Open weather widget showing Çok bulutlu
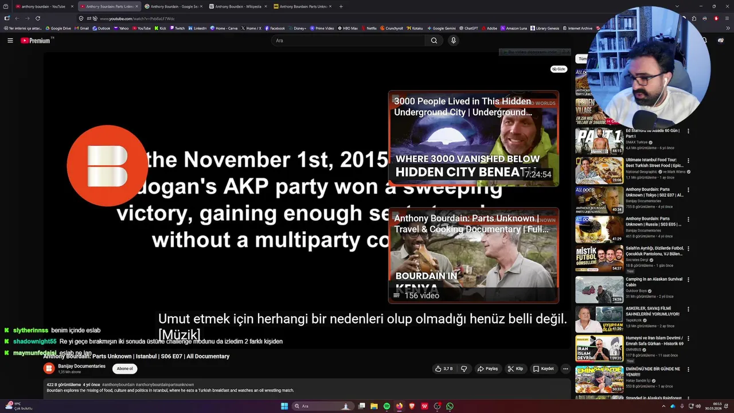This screenshot has width=734, height=413. (18, 406)
